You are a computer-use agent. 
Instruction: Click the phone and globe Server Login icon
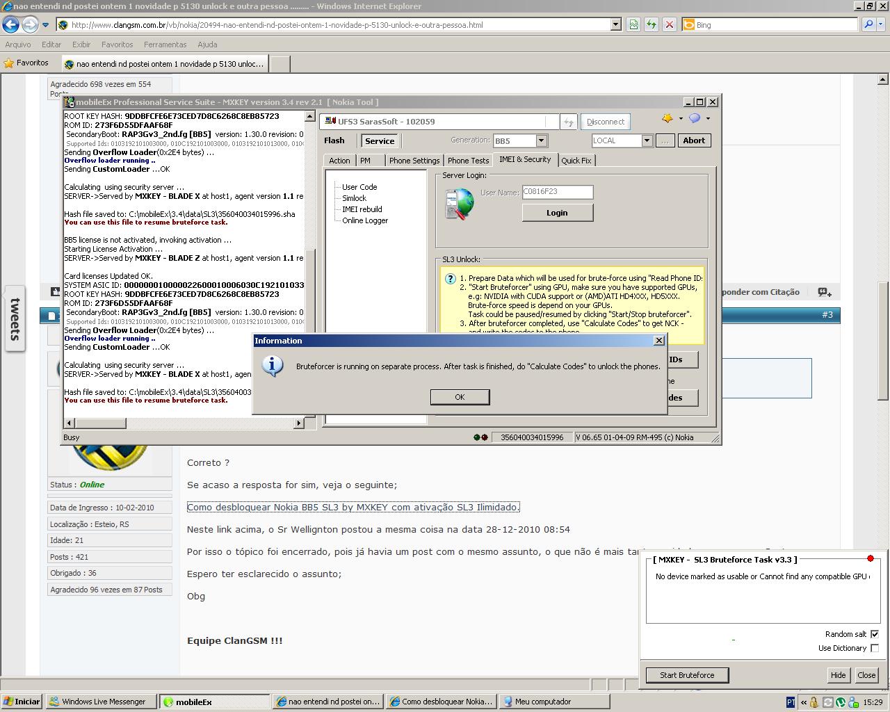tap(460, 204)
